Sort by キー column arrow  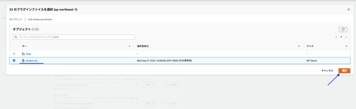click(x=129, y=46)
